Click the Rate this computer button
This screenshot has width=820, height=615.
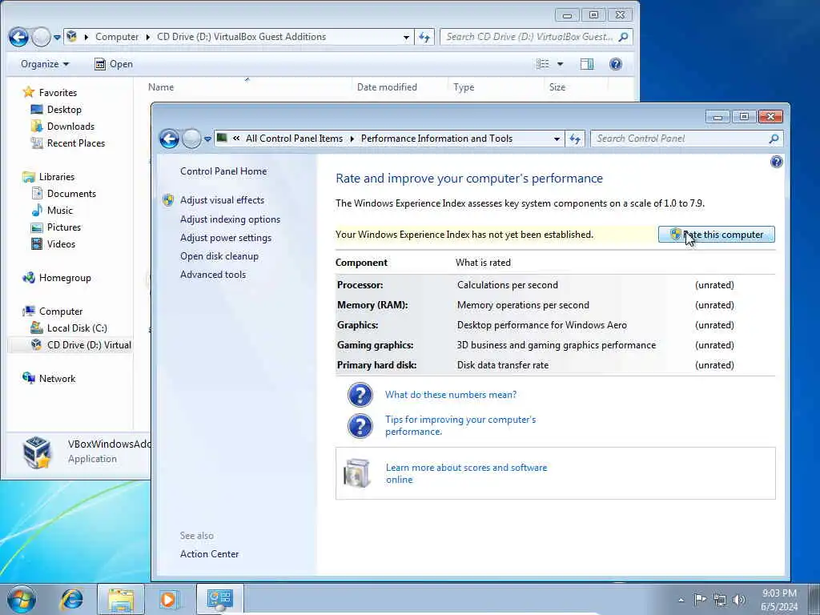pos(717,235)
